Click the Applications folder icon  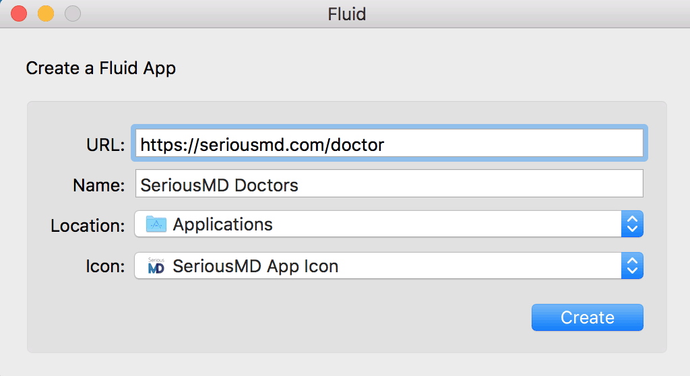pyautogui.click(x=156, y=224)
